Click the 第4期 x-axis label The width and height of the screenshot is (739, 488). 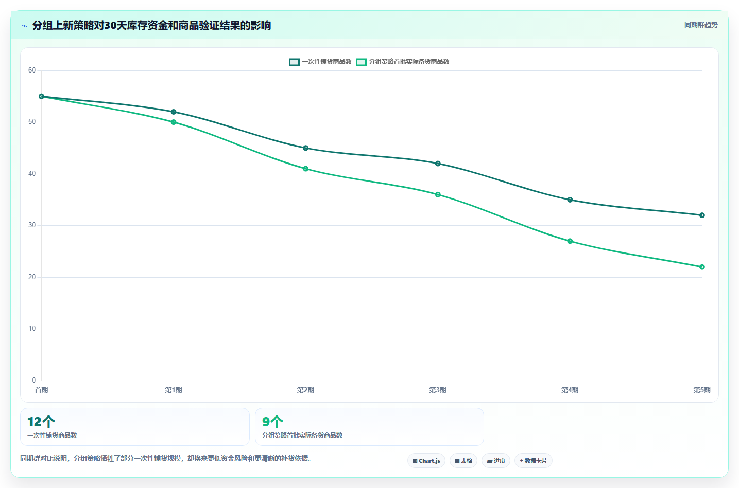point(570,390)
